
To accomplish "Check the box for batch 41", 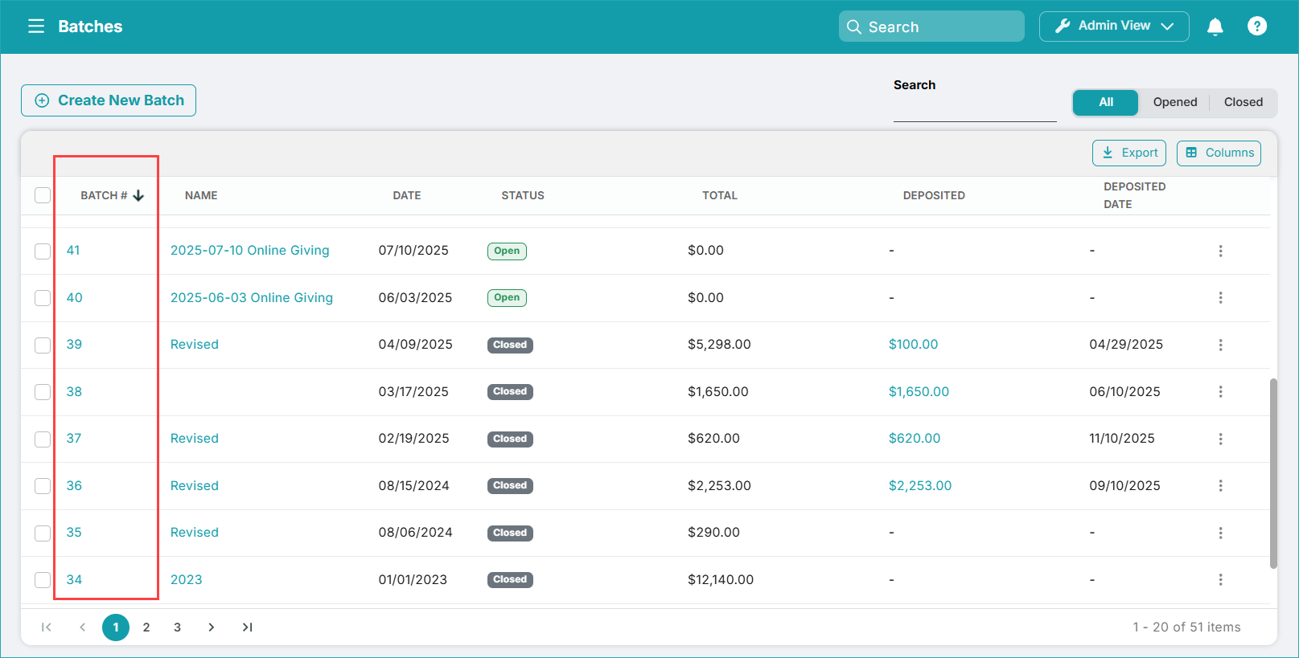I will 43,251.
